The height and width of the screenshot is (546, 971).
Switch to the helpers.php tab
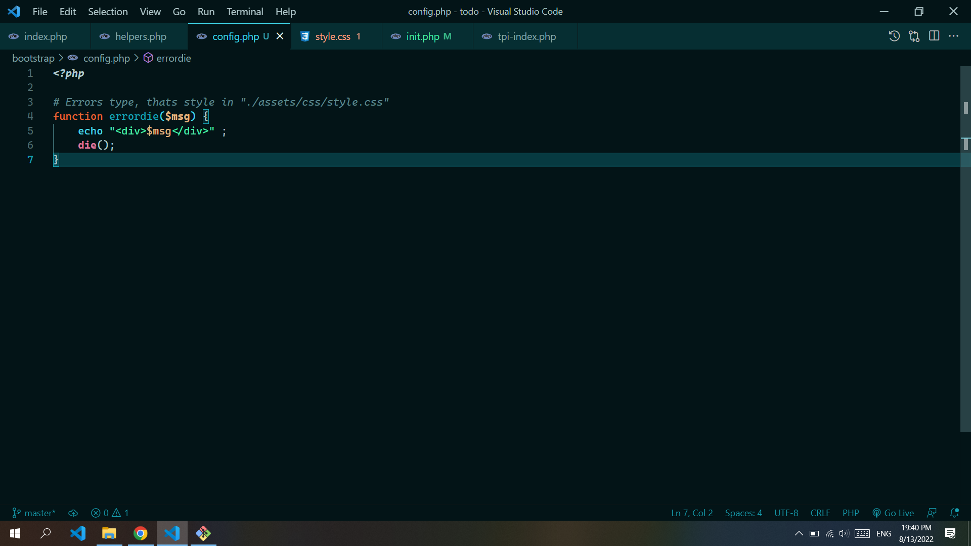click(140, 36)
